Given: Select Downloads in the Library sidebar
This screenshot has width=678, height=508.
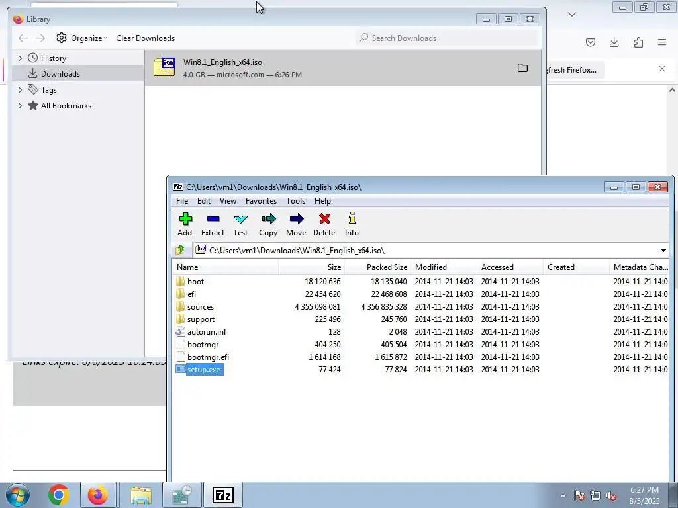Looking at the screenshot, I should pos(78,74).
